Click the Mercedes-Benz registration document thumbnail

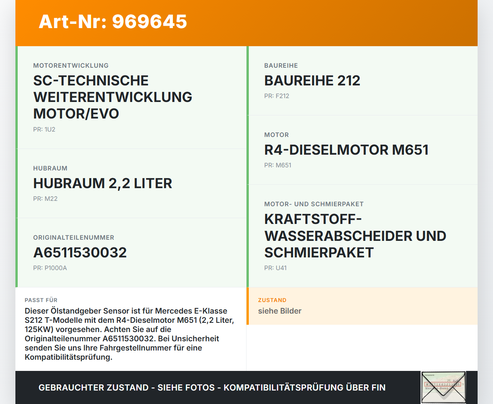click(443, 387)
